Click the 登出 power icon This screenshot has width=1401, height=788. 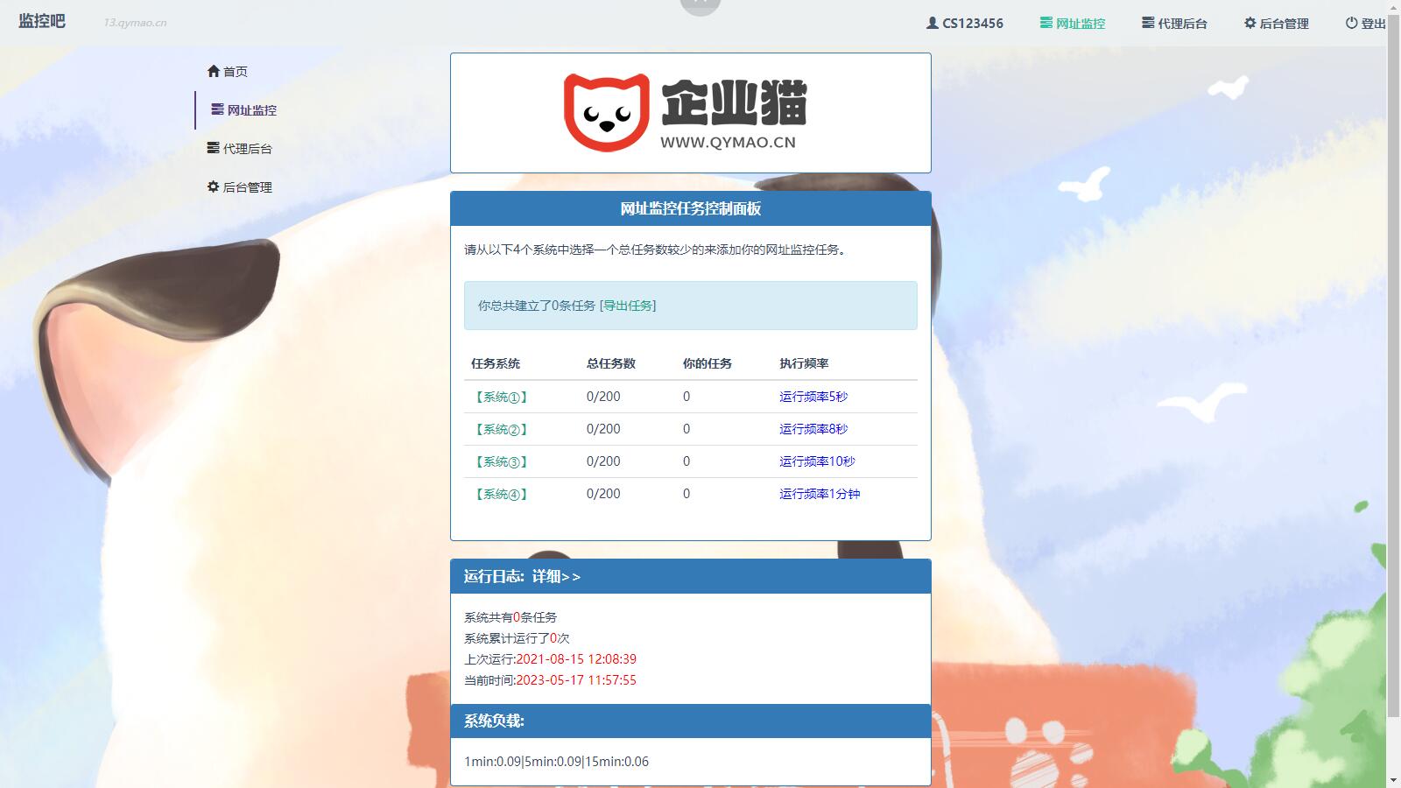click(1351, 23)
